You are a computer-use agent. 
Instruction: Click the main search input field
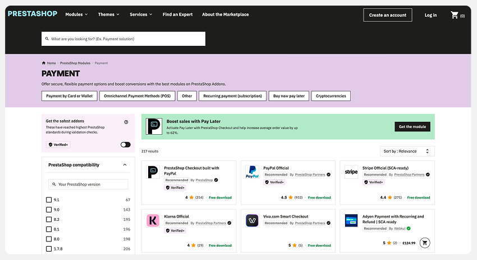pos(123,39)
